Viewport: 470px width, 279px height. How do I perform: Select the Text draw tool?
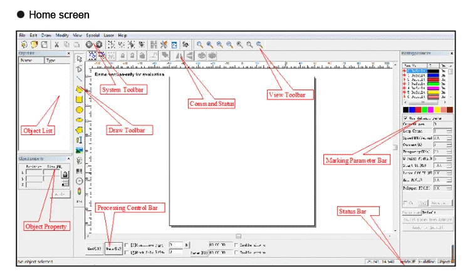tap(79, 139)
